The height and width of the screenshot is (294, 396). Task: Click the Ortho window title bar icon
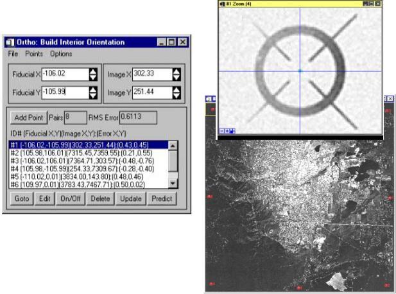pos(9,42)
